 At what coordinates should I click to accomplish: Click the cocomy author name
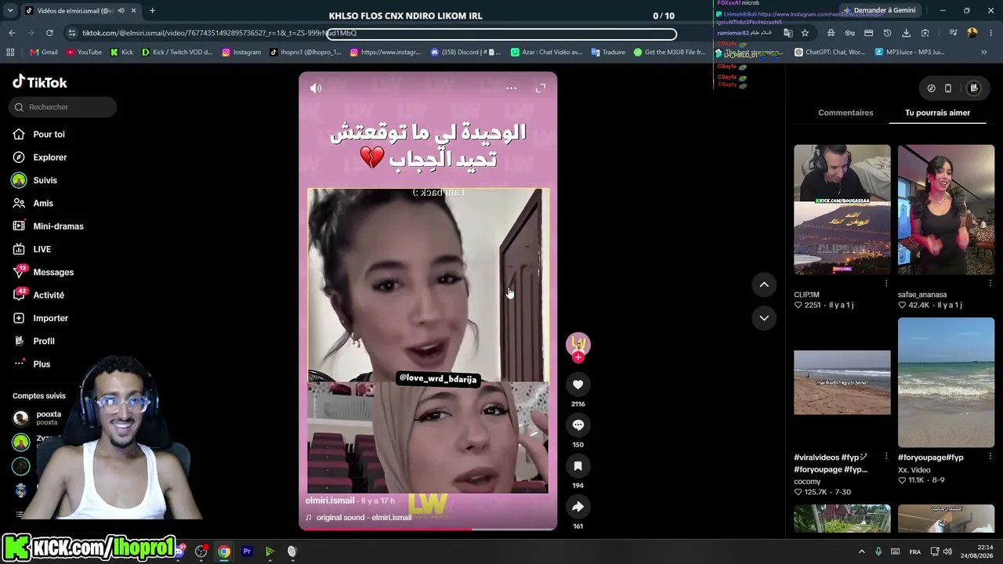(x=807, y=482)
